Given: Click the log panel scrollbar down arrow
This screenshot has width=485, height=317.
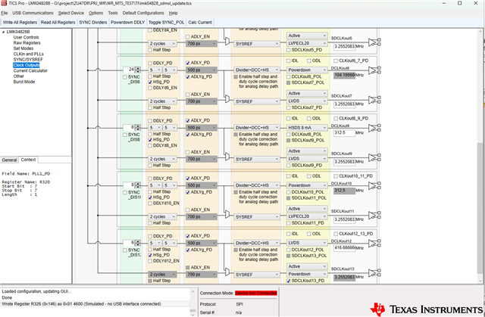Looking at the screenshot, I should (x=192, y=315).
